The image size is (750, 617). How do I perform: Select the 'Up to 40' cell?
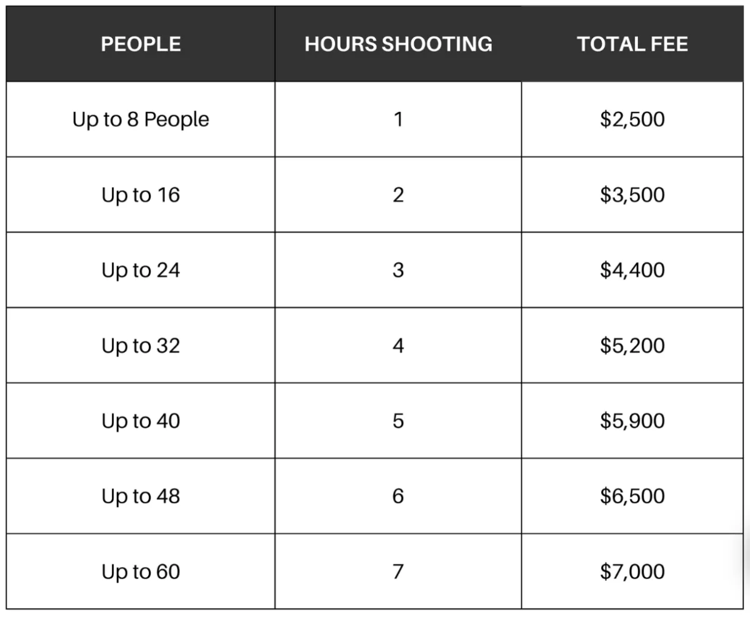pos(141,421)
